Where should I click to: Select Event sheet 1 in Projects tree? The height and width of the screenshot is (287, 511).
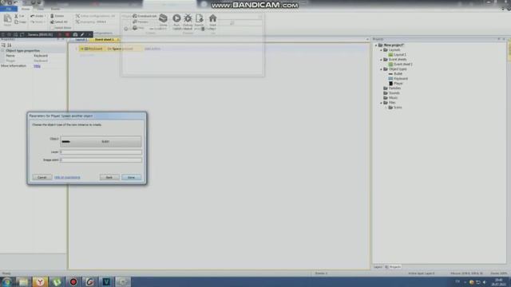403,65
